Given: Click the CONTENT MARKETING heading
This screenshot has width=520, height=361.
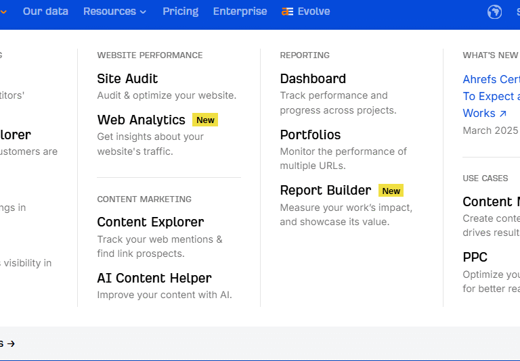Looking at the screenshot, I should click(x=144, y=199).
